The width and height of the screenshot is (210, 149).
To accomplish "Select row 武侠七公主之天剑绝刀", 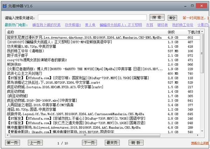I will coord(103,74).
